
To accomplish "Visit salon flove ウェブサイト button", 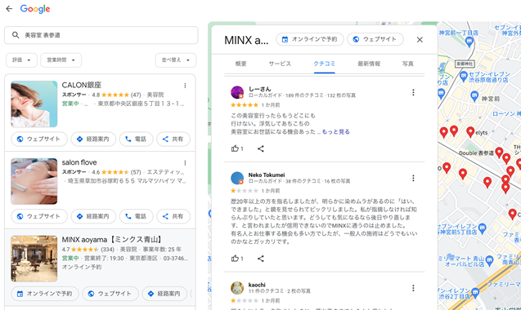I will 39,216.
